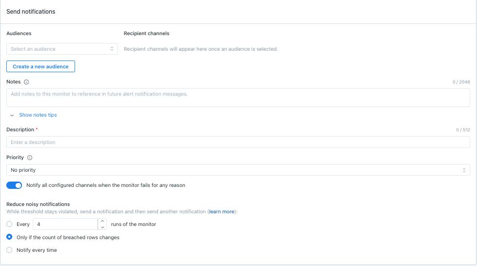This screenshot has height=266, width=477.
Task: Open the Priority dropdown showing No priority
Action: [238, 170]
